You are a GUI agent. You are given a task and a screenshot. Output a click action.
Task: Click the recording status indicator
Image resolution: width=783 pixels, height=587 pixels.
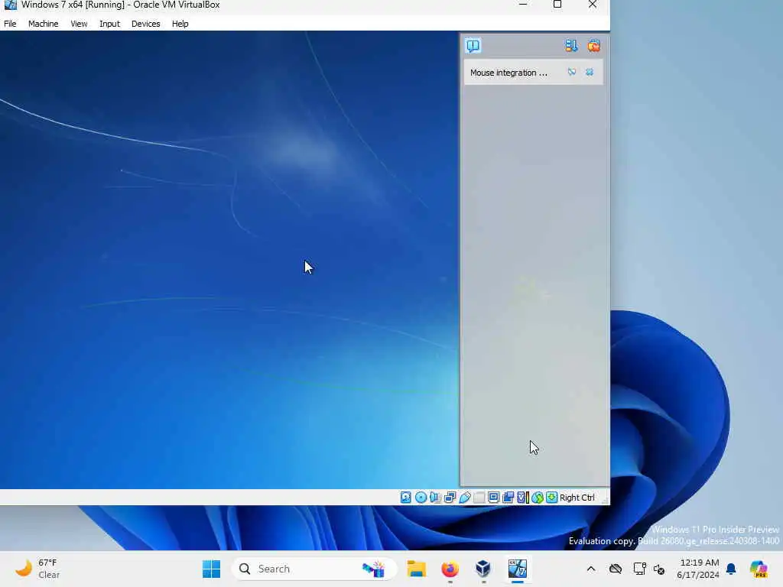pos(508,497)
